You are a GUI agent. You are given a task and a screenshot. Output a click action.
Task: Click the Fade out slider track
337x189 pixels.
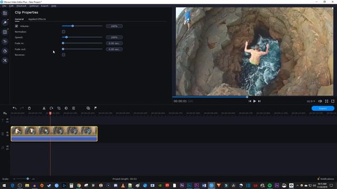click(82, 49)
